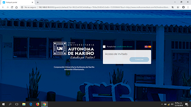
Task: Close the Hotspot portal tab
Action: click(33, 2)
